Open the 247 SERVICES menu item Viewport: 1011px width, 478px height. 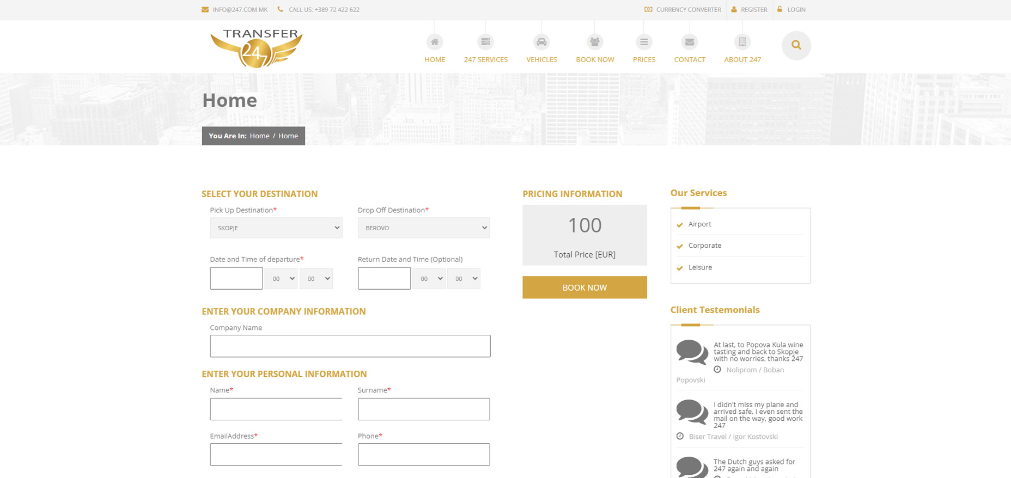tap(486, 59)
